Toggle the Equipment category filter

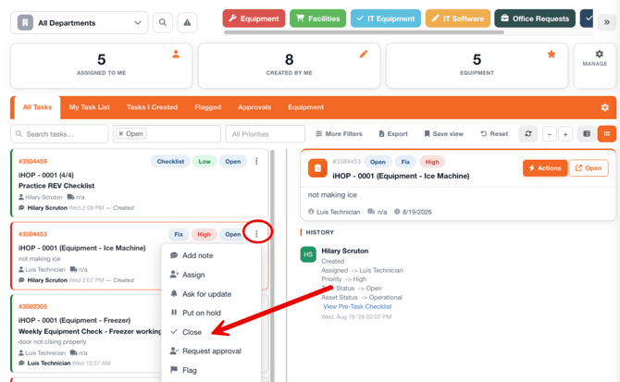pyautogui.click(x=254, y=18)
